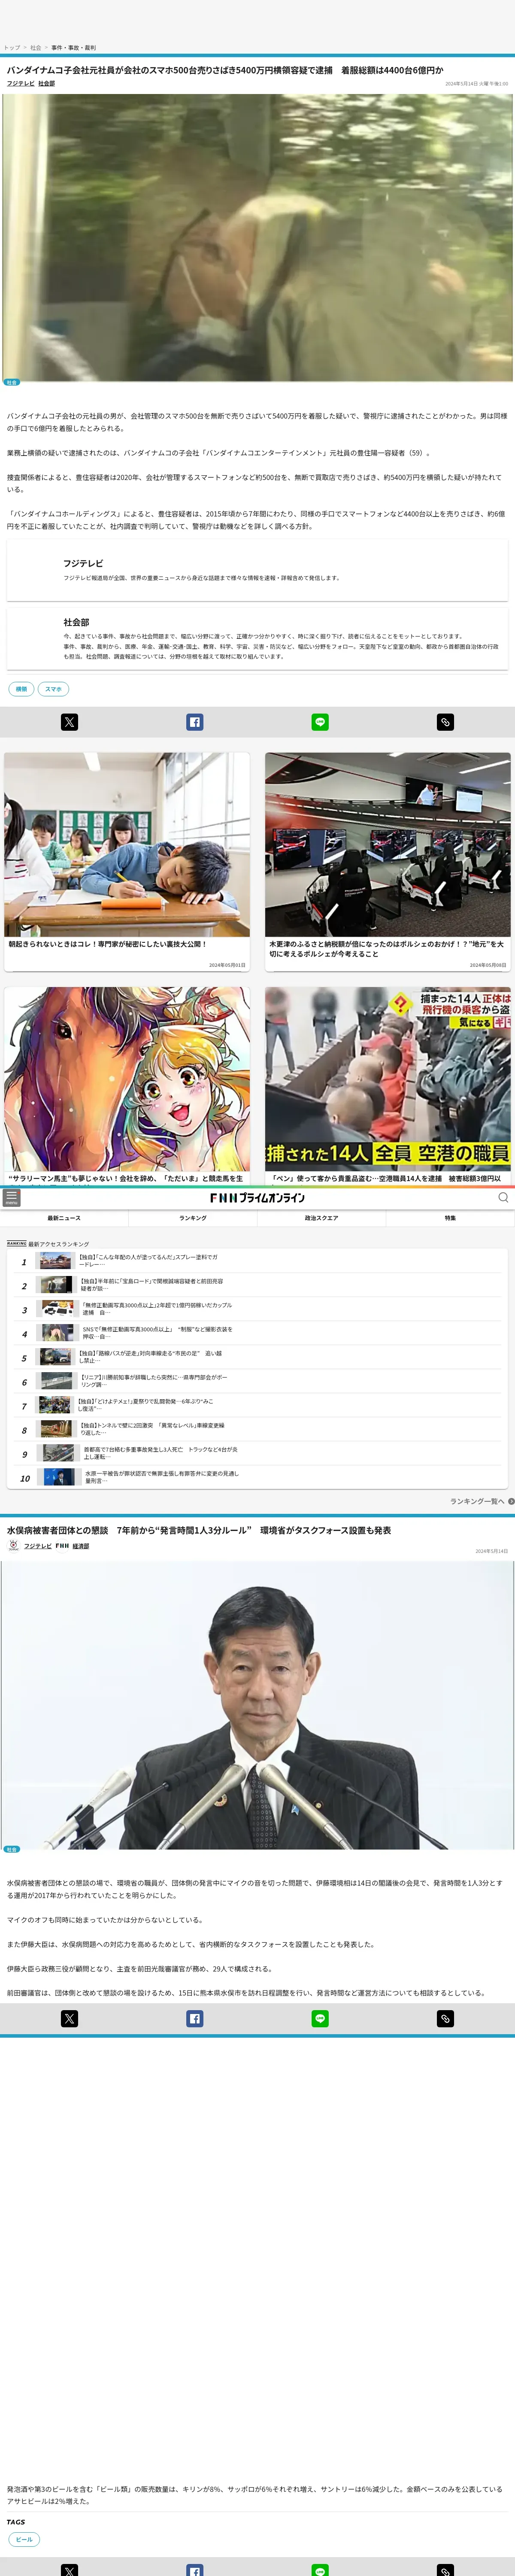The height and width of the screenshot is (2576, 515).
Task: Click the FNN logo in the 水俣病 byline
Action: 62,1546
